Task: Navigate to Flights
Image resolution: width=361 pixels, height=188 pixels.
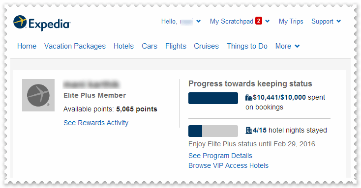Action: tap(176, 46)
